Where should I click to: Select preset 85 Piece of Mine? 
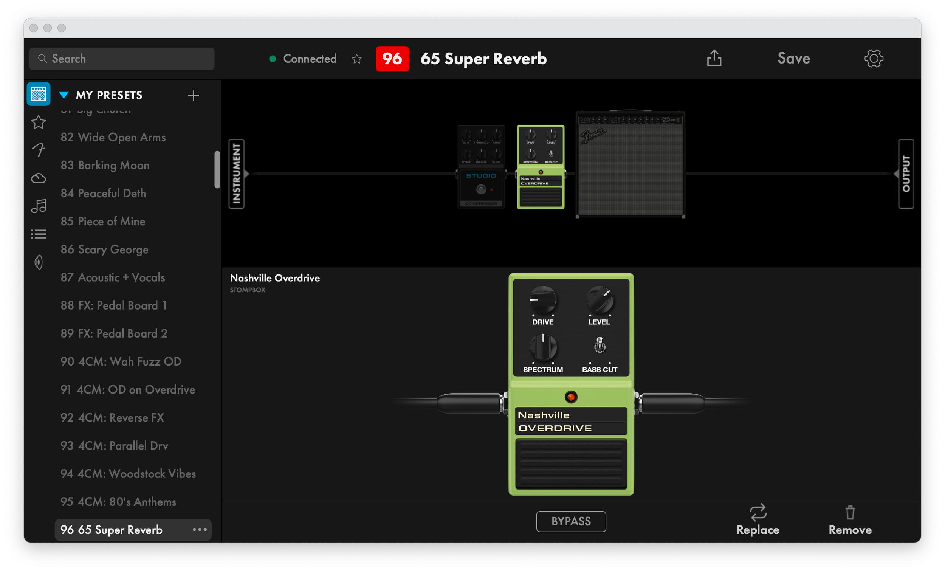coord(103,222)
